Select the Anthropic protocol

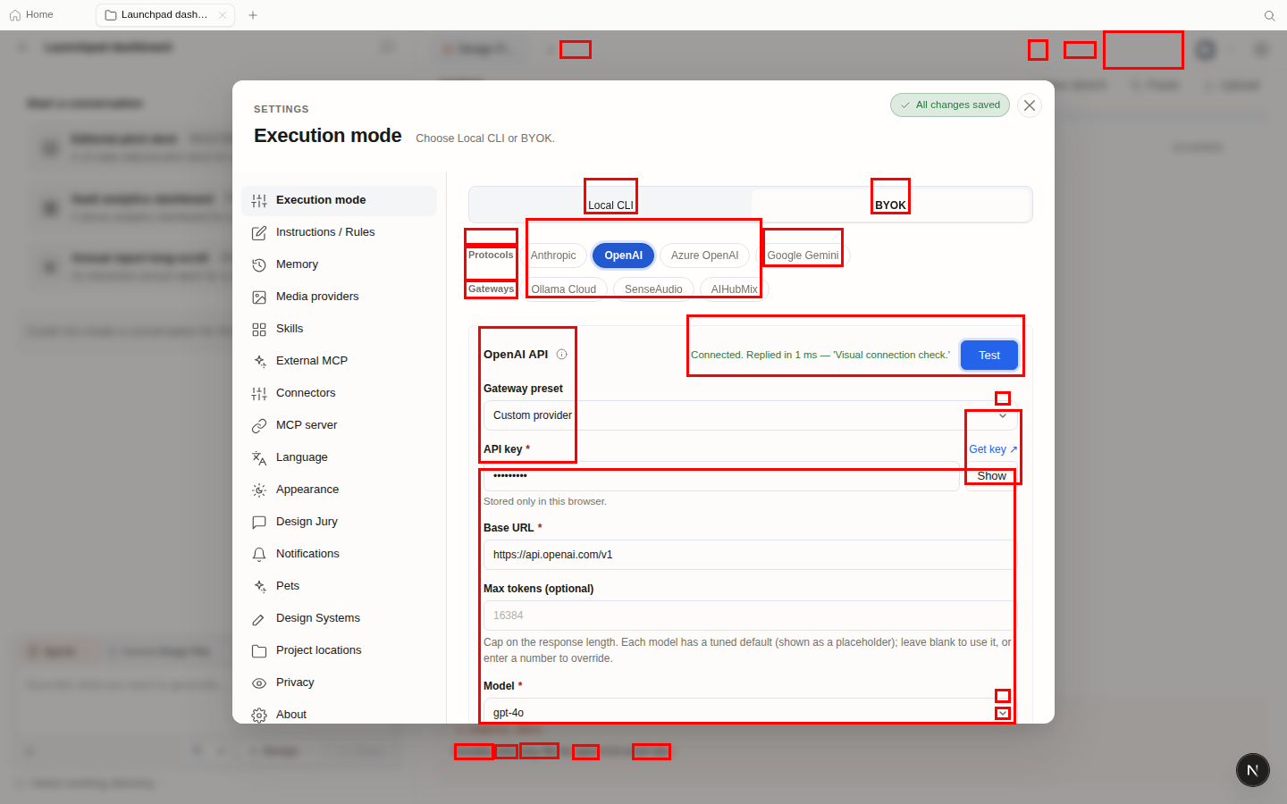coord(553,255)
